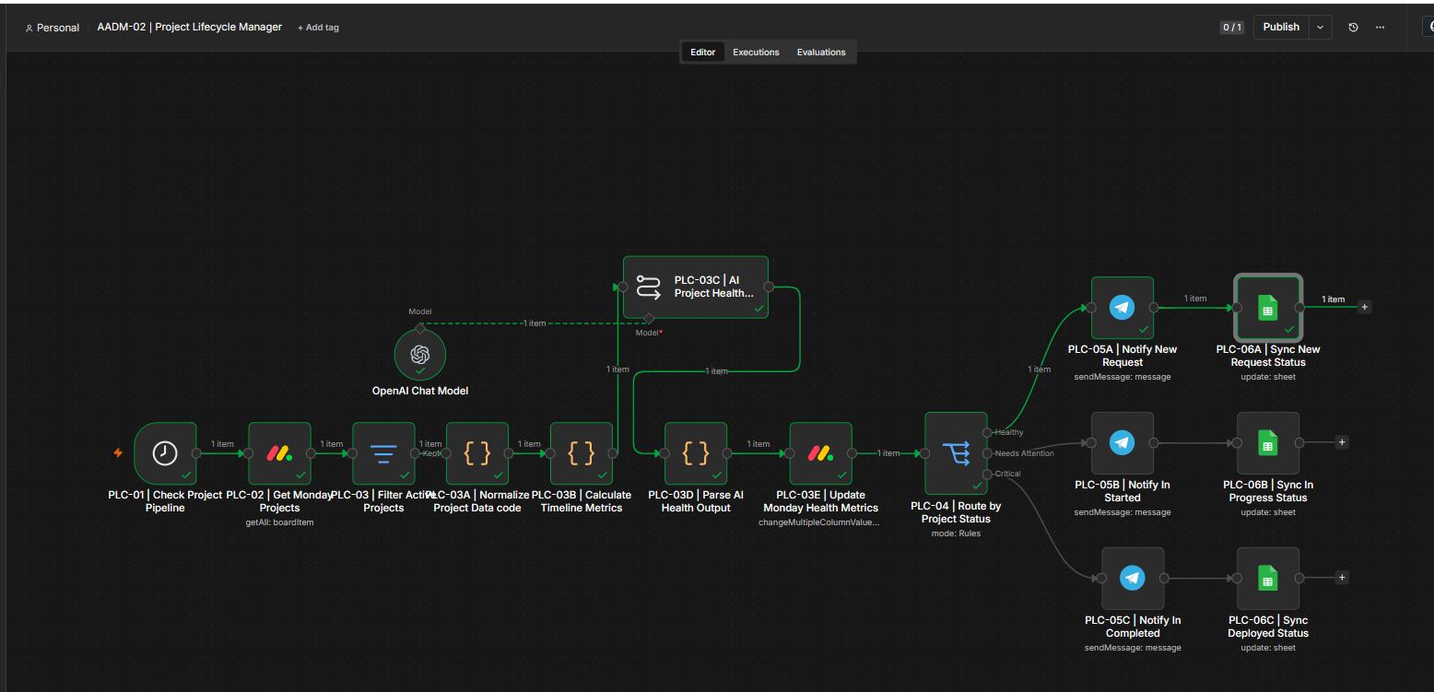This screenshot has height=692, width=1434.
Task: Publish the workflow
Action: coord(1281,27)
